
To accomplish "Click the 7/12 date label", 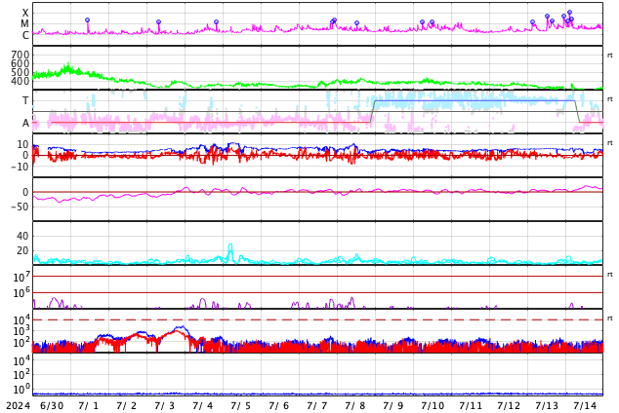I will [509, 405].
